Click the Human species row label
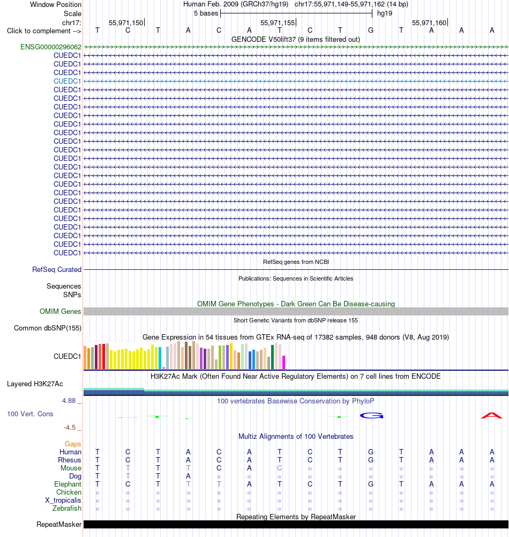Screen dimensions: 509x537 pos(71,452)
